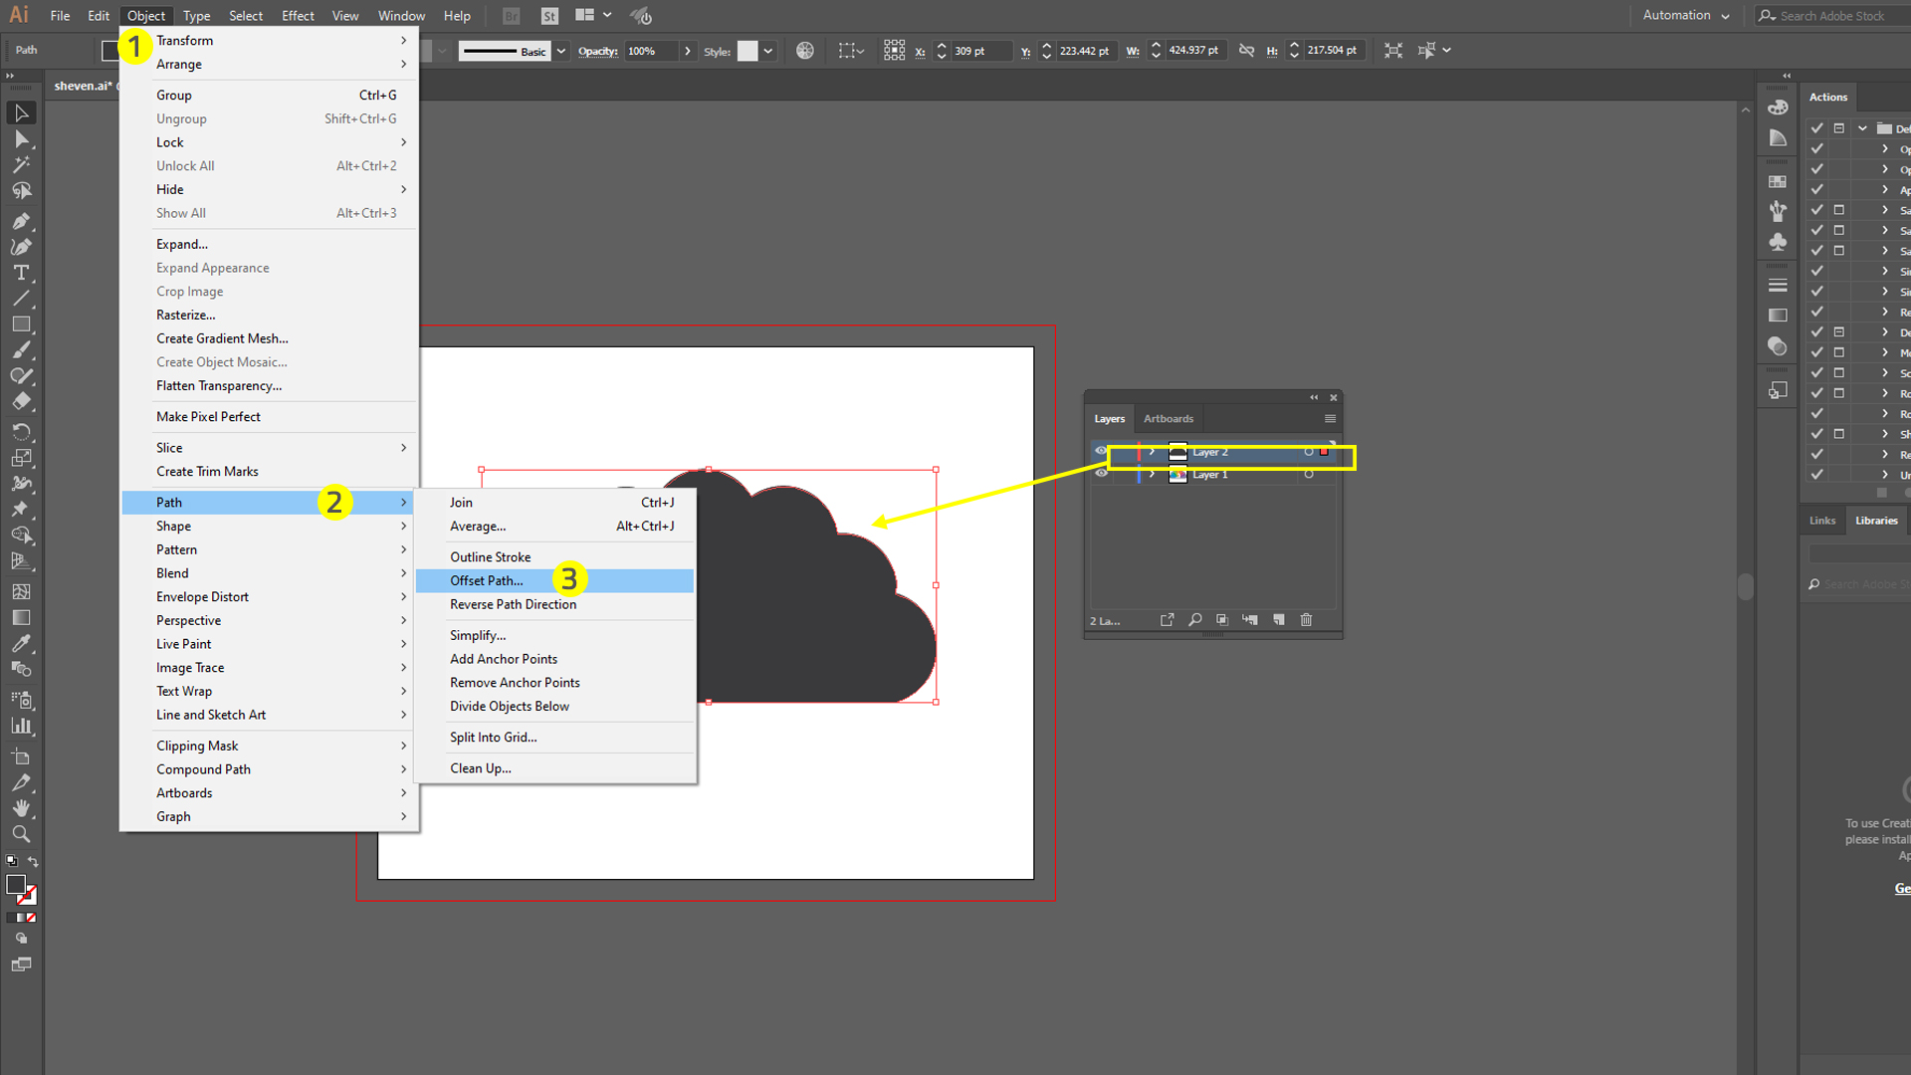Open the Automation workspace dropdown

(1686, 16)
